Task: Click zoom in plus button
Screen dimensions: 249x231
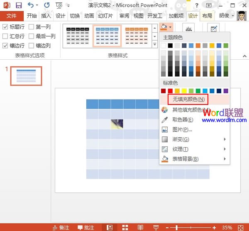Action: point(214,228)
